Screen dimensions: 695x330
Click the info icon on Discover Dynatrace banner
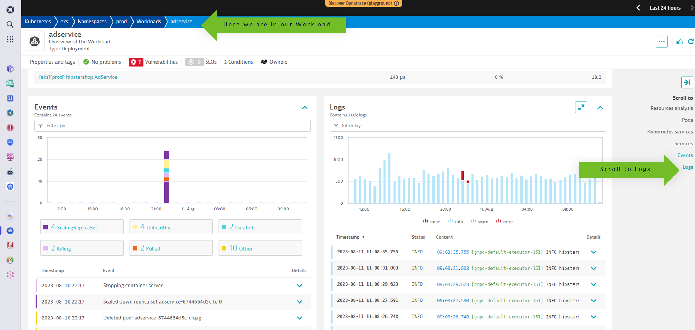396,3
